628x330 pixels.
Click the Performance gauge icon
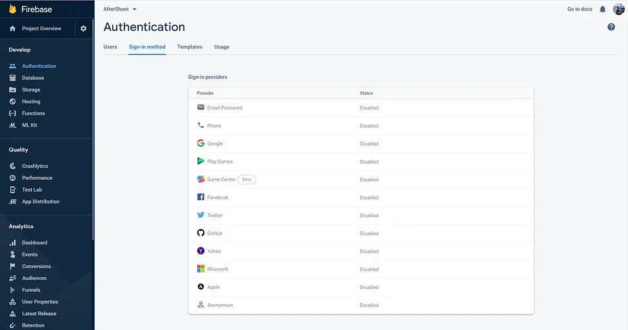click(12, 178)
